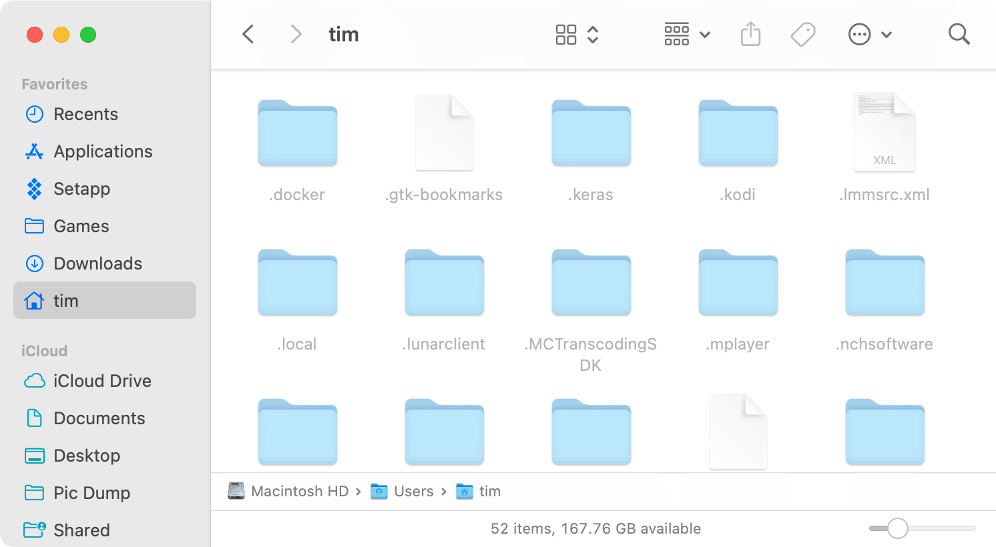Image resolution: width=996 pixels, height=547 pixels.
Task: Open the .docker folder
Action: (x=297, y=133)
